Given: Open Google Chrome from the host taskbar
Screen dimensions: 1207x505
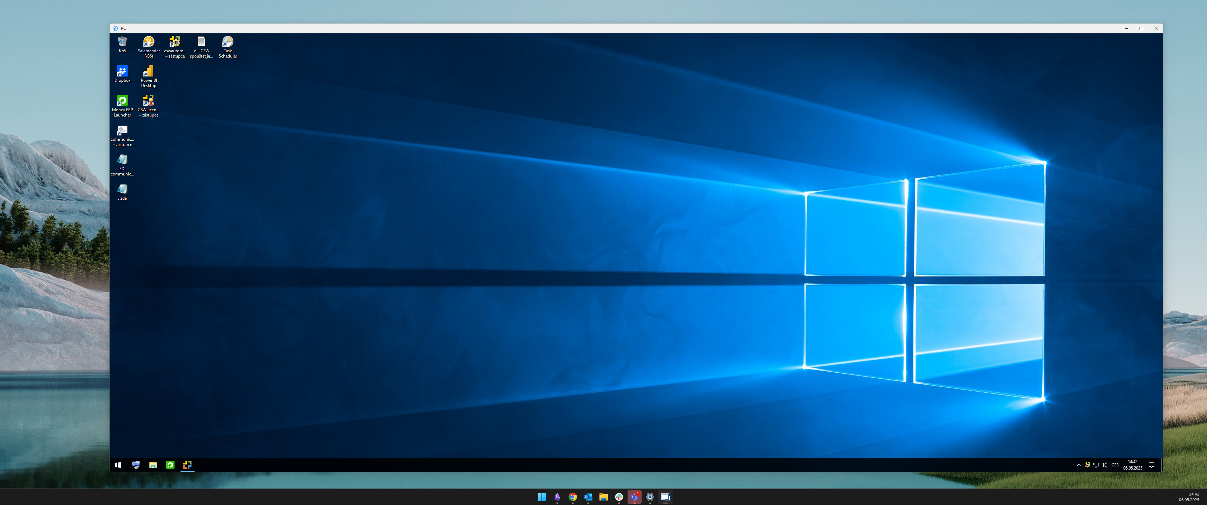Looking at the screenshot, I should (x=572, y=497).
